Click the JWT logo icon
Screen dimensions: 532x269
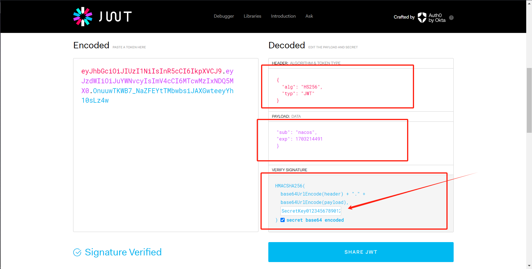(83, 16)
